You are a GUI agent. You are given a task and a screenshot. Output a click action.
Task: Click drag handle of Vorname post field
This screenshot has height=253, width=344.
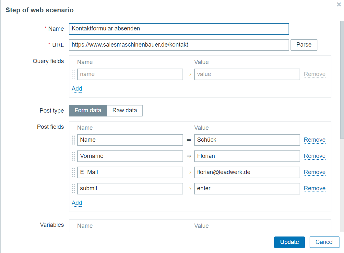click(x=73, y=156)
